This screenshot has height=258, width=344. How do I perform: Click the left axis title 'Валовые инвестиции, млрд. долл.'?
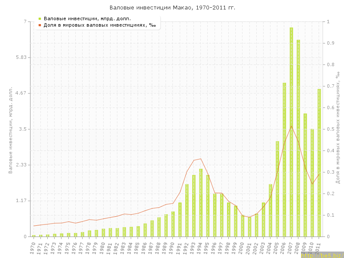pos(11,129)
